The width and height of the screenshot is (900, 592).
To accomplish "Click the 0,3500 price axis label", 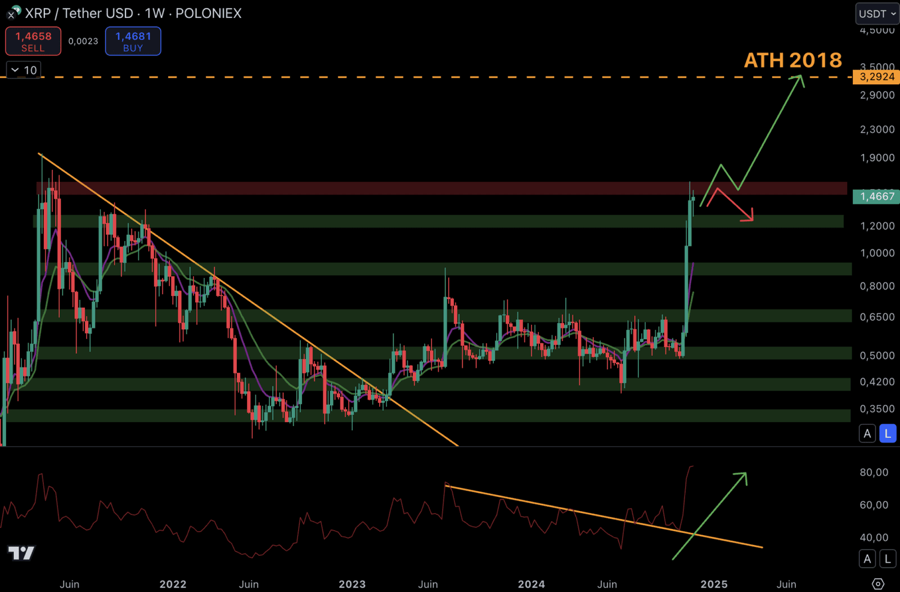I will pos(877,409).
